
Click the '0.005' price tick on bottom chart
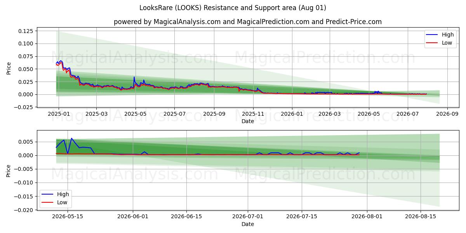coord(27,142)
